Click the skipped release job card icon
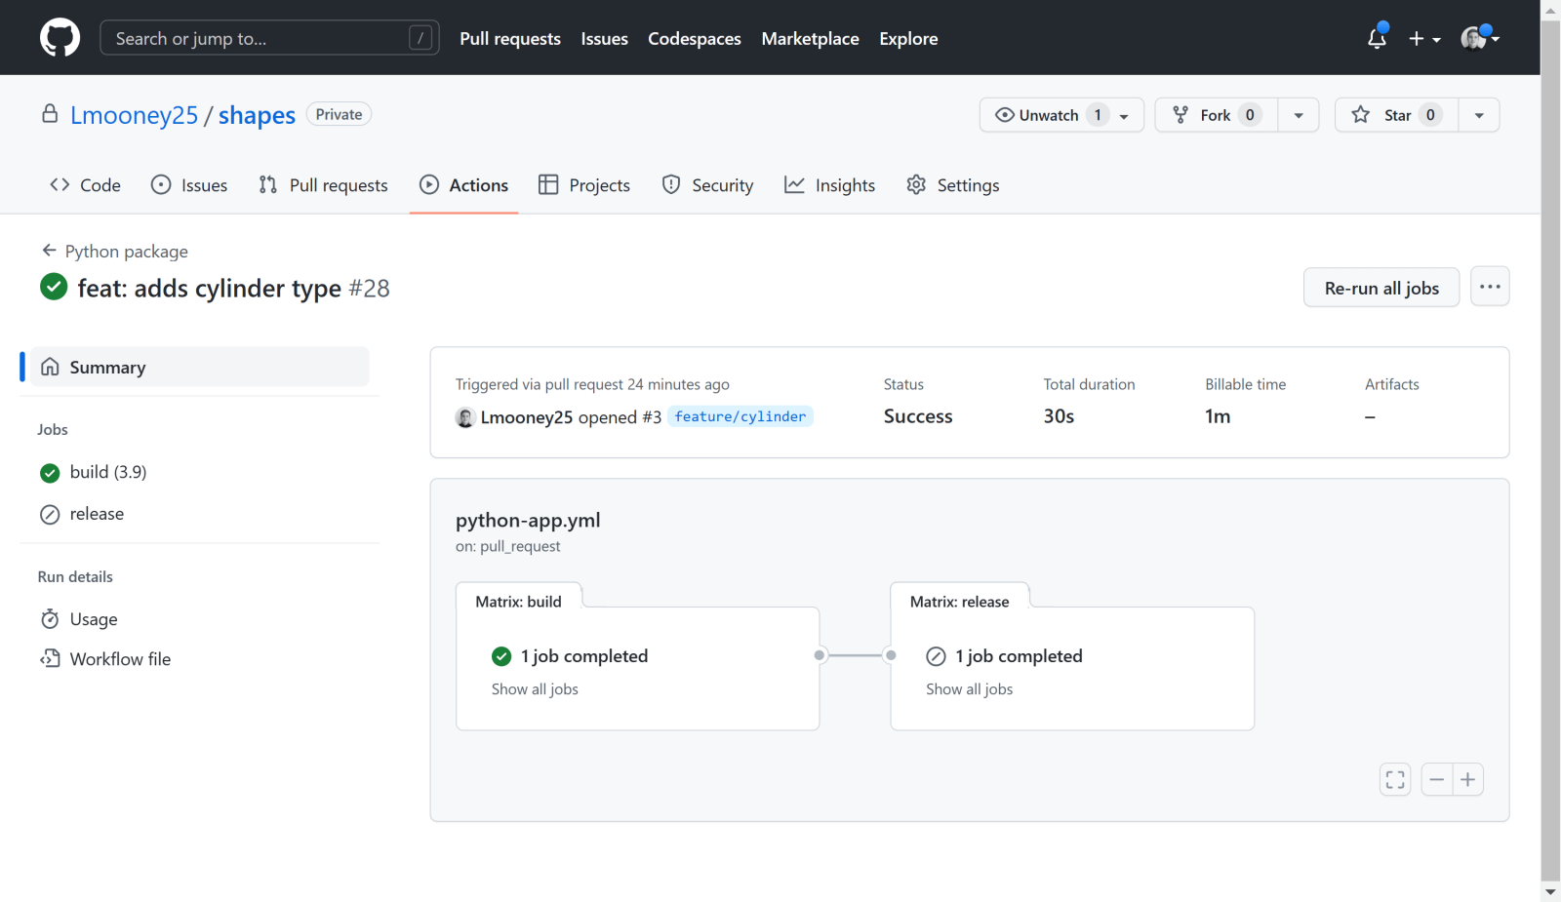The height and width of the screenshot is (902, 1561). coord(936,656)
